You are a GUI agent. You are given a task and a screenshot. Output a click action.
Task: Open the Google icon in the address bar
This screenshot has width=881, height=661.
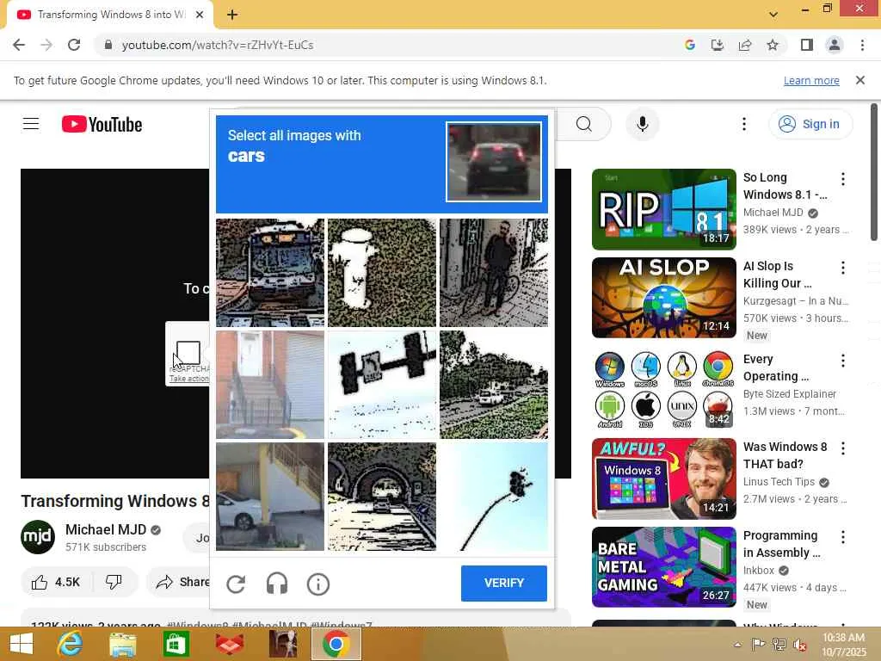690,45
